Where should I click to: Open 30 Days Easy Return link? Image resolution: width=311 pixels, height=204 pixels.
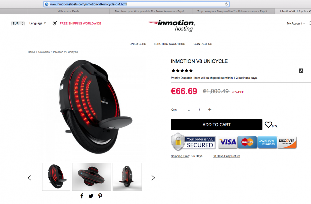pyautogui.click(x=226, y=156)
